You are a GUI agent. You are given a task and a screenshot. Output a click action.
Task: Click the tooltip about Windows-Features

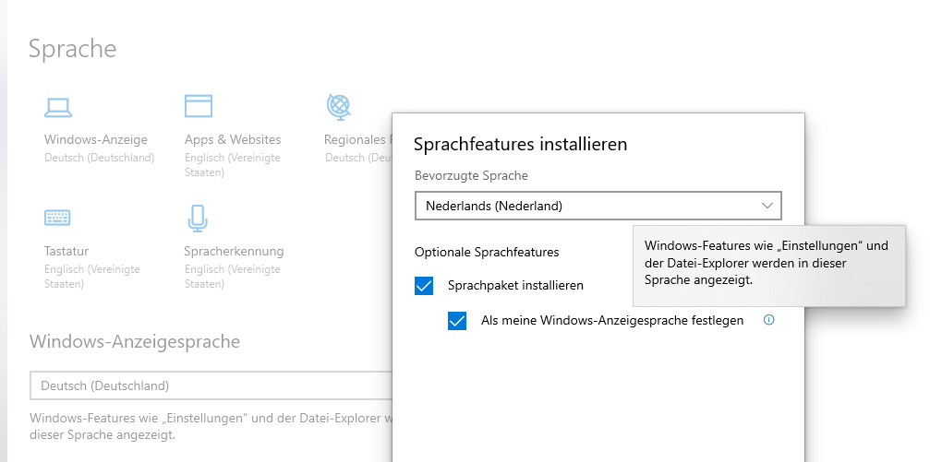click(768, 264)
